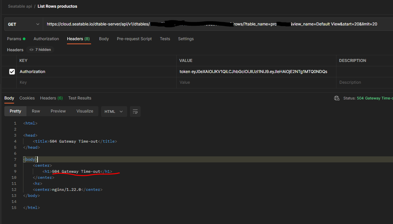Viewport: 393px width, 224px height.
Task: Open the Test Results tab
Action: [x=80, y=98]
